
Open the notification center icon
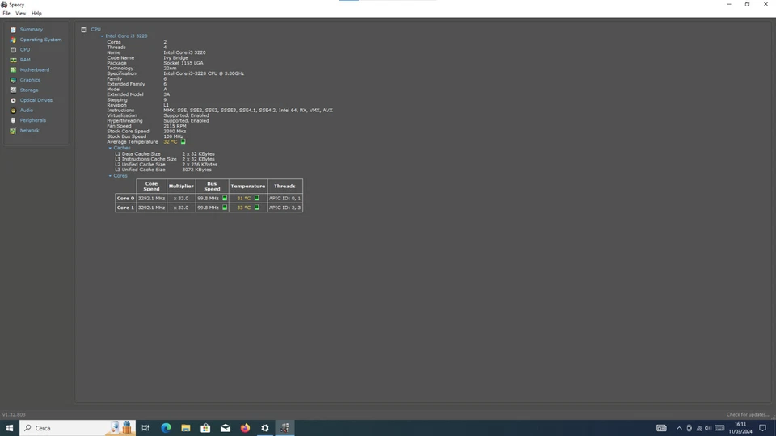(x=762, y=428)
